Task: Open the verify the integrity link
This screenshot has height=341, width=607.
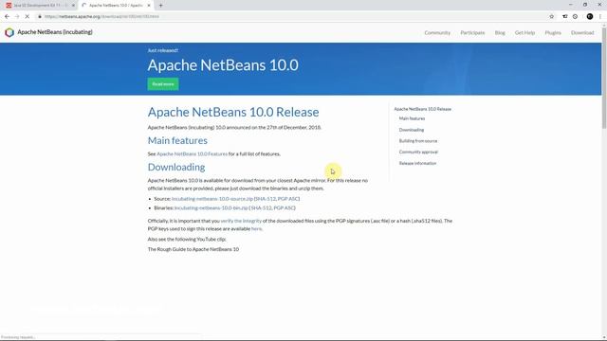Action: click(241, 221)
